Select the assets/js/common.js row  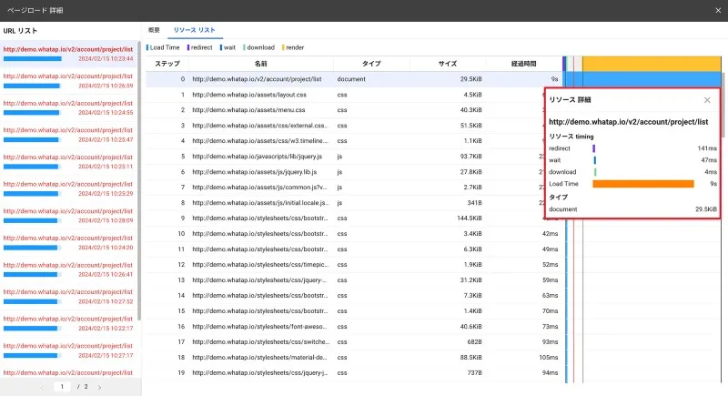point(345,188)
